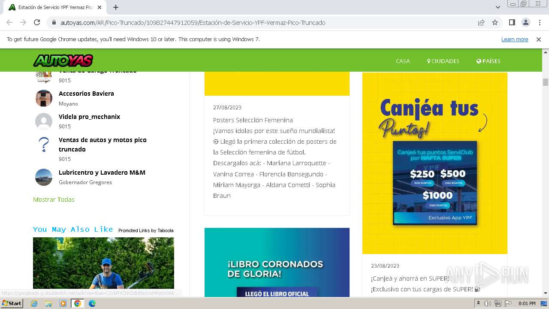Click the network tray icon
The height and width of the screenshot is (309, 549).
coord(498,303)
